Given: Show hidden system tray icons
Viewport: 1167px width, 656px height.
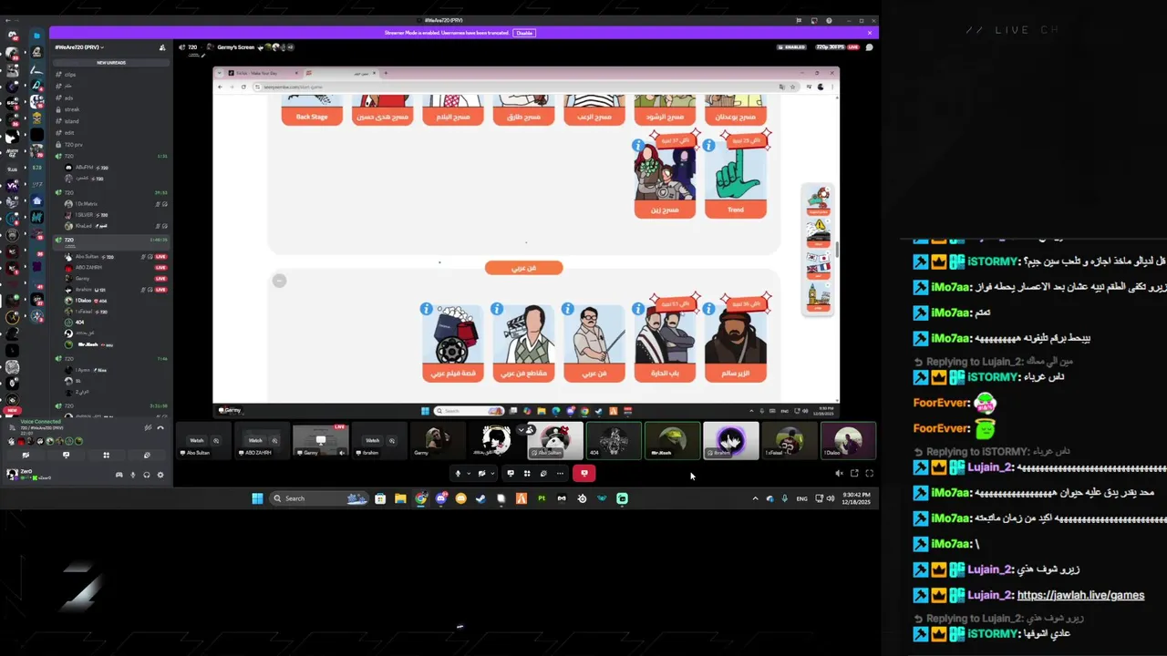Looking at the screenshot, I should [x=755, y=498].
